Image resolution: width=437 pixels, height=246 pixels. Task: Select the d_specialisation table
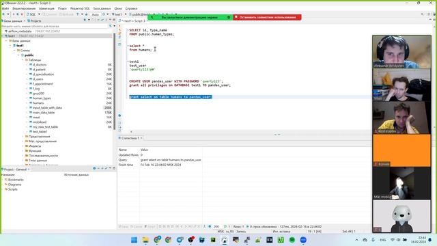[43, 74]
